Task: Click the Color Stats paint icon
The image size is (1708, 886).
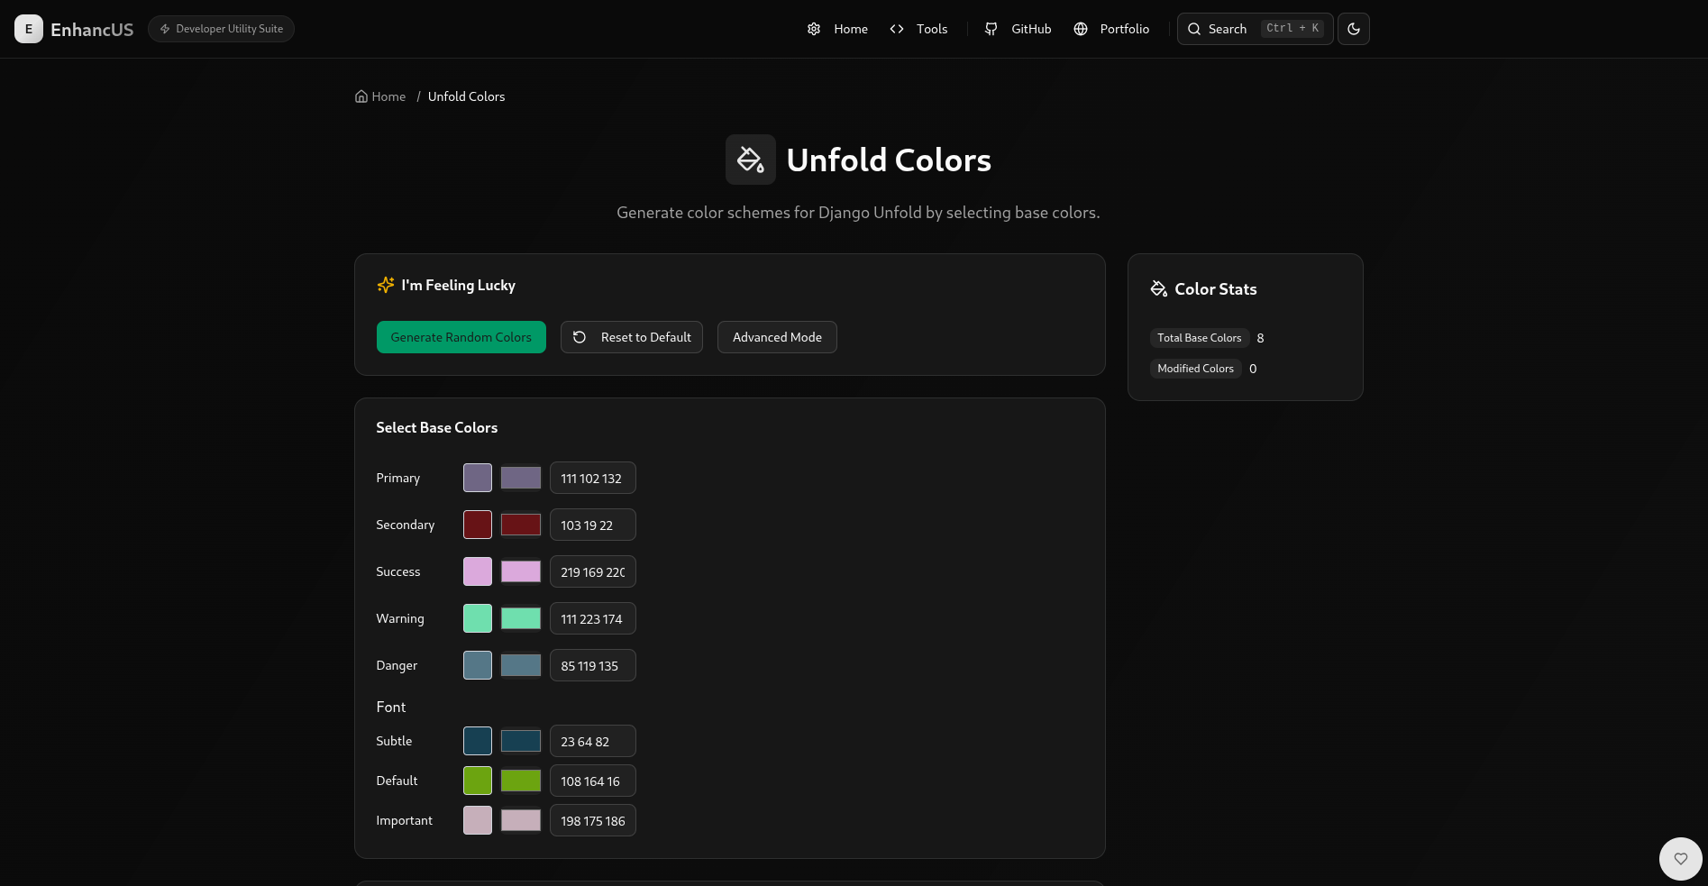Action: coord(1159,288)
